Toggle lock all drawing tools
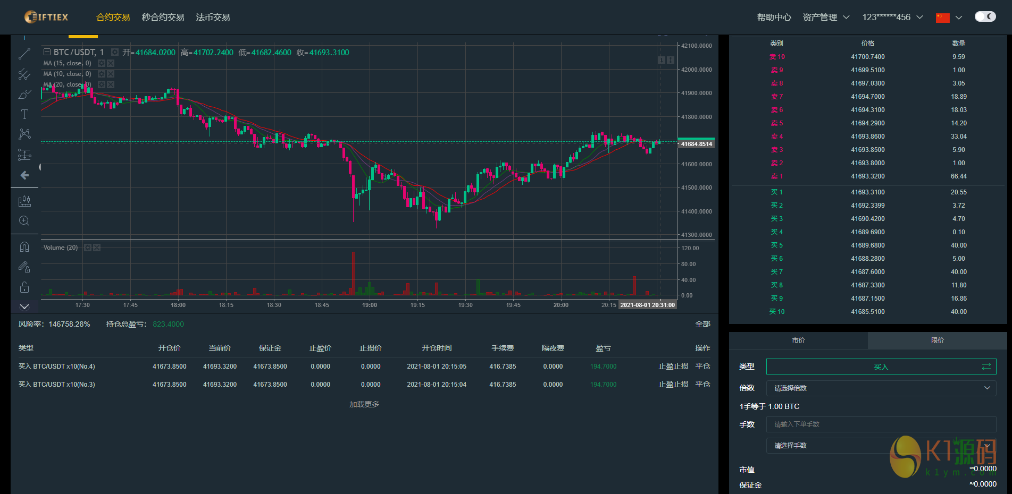The image size is (1012, 494). pyautogui.click(x=24, y=287)
